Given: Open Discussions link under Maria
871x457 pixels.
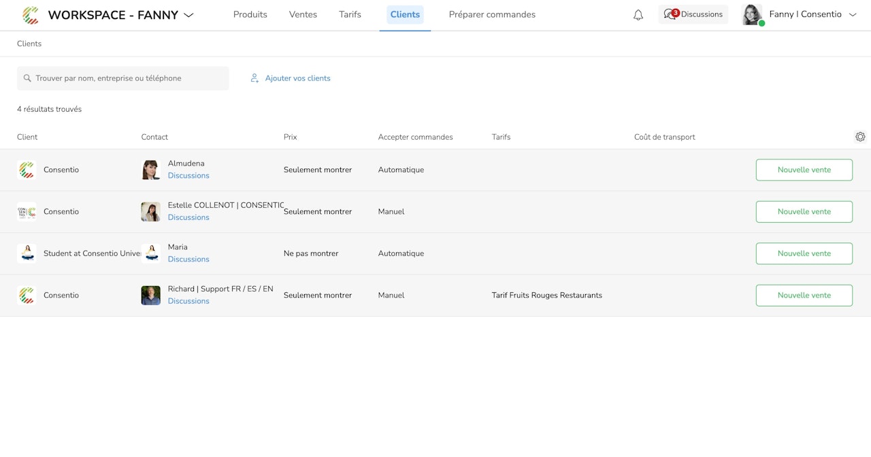Looking at the screenshot, I should 188,259.
